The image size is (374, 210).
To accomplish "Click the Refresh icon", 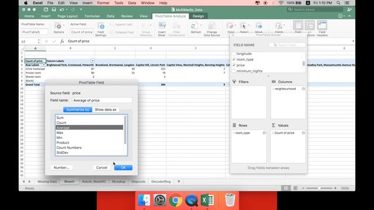I will point(194,26).
